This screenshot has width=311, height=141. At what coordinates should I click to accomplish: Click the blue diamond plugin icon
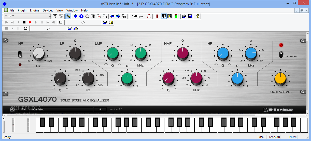click(76, 16)
